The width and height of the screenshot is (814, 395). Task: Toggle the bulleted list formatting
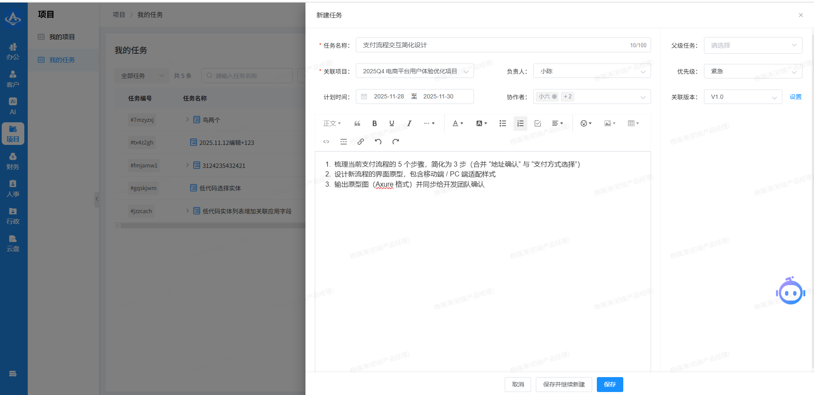[x=503, y=124]
